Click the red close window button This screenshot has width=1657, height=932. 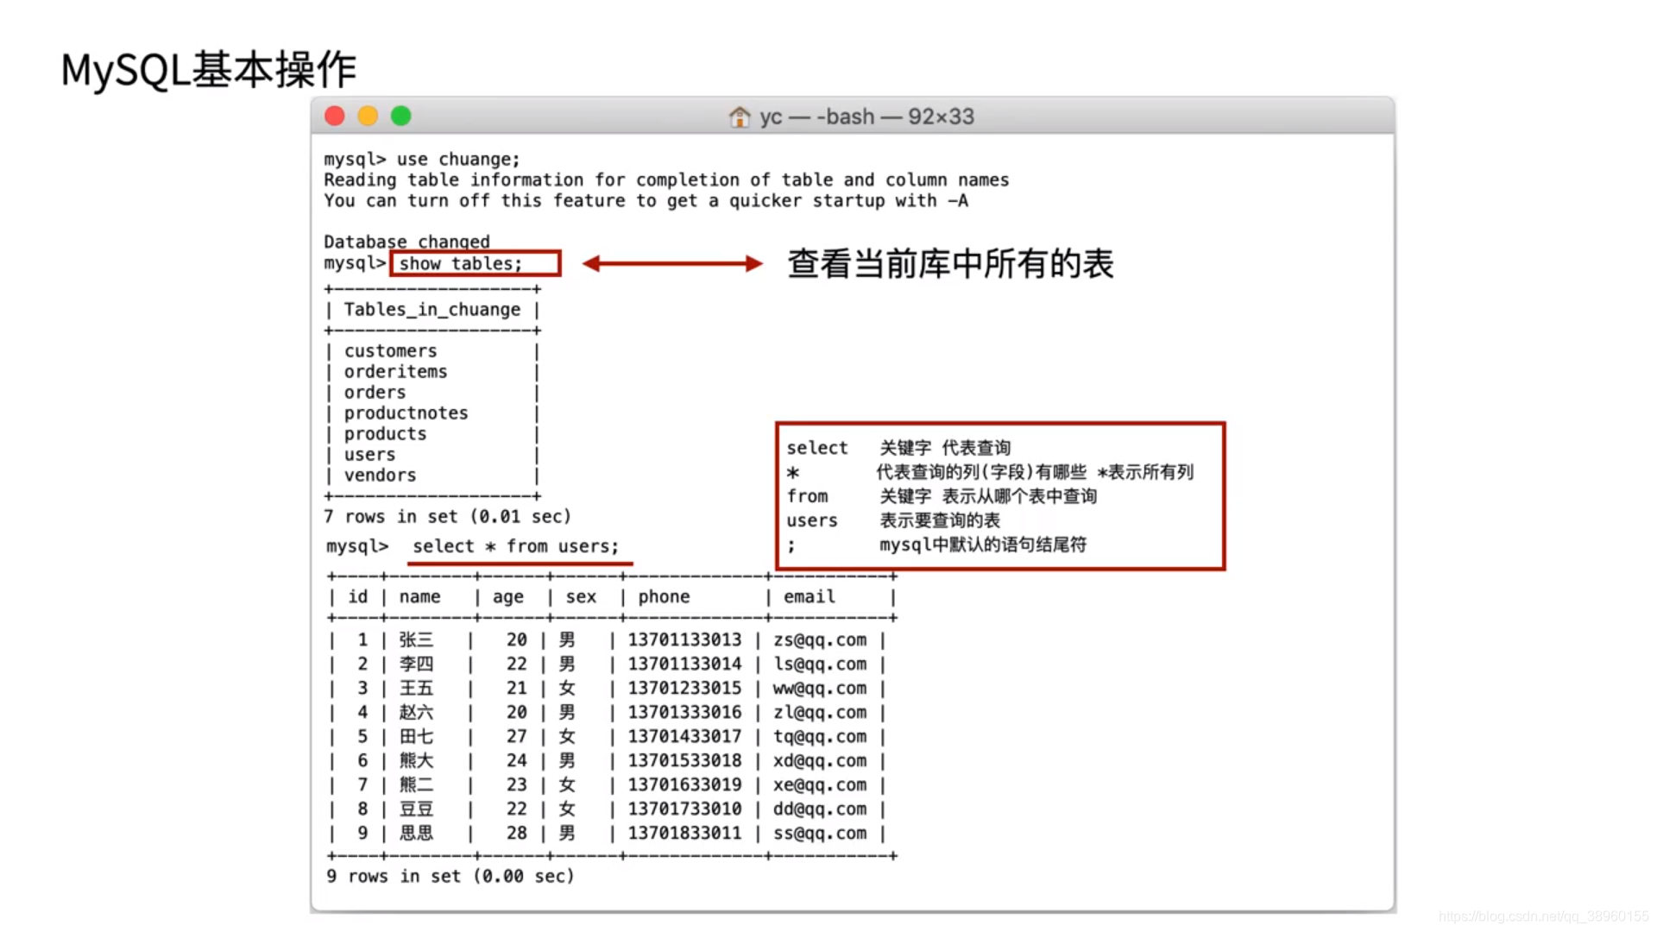[335, 116]
